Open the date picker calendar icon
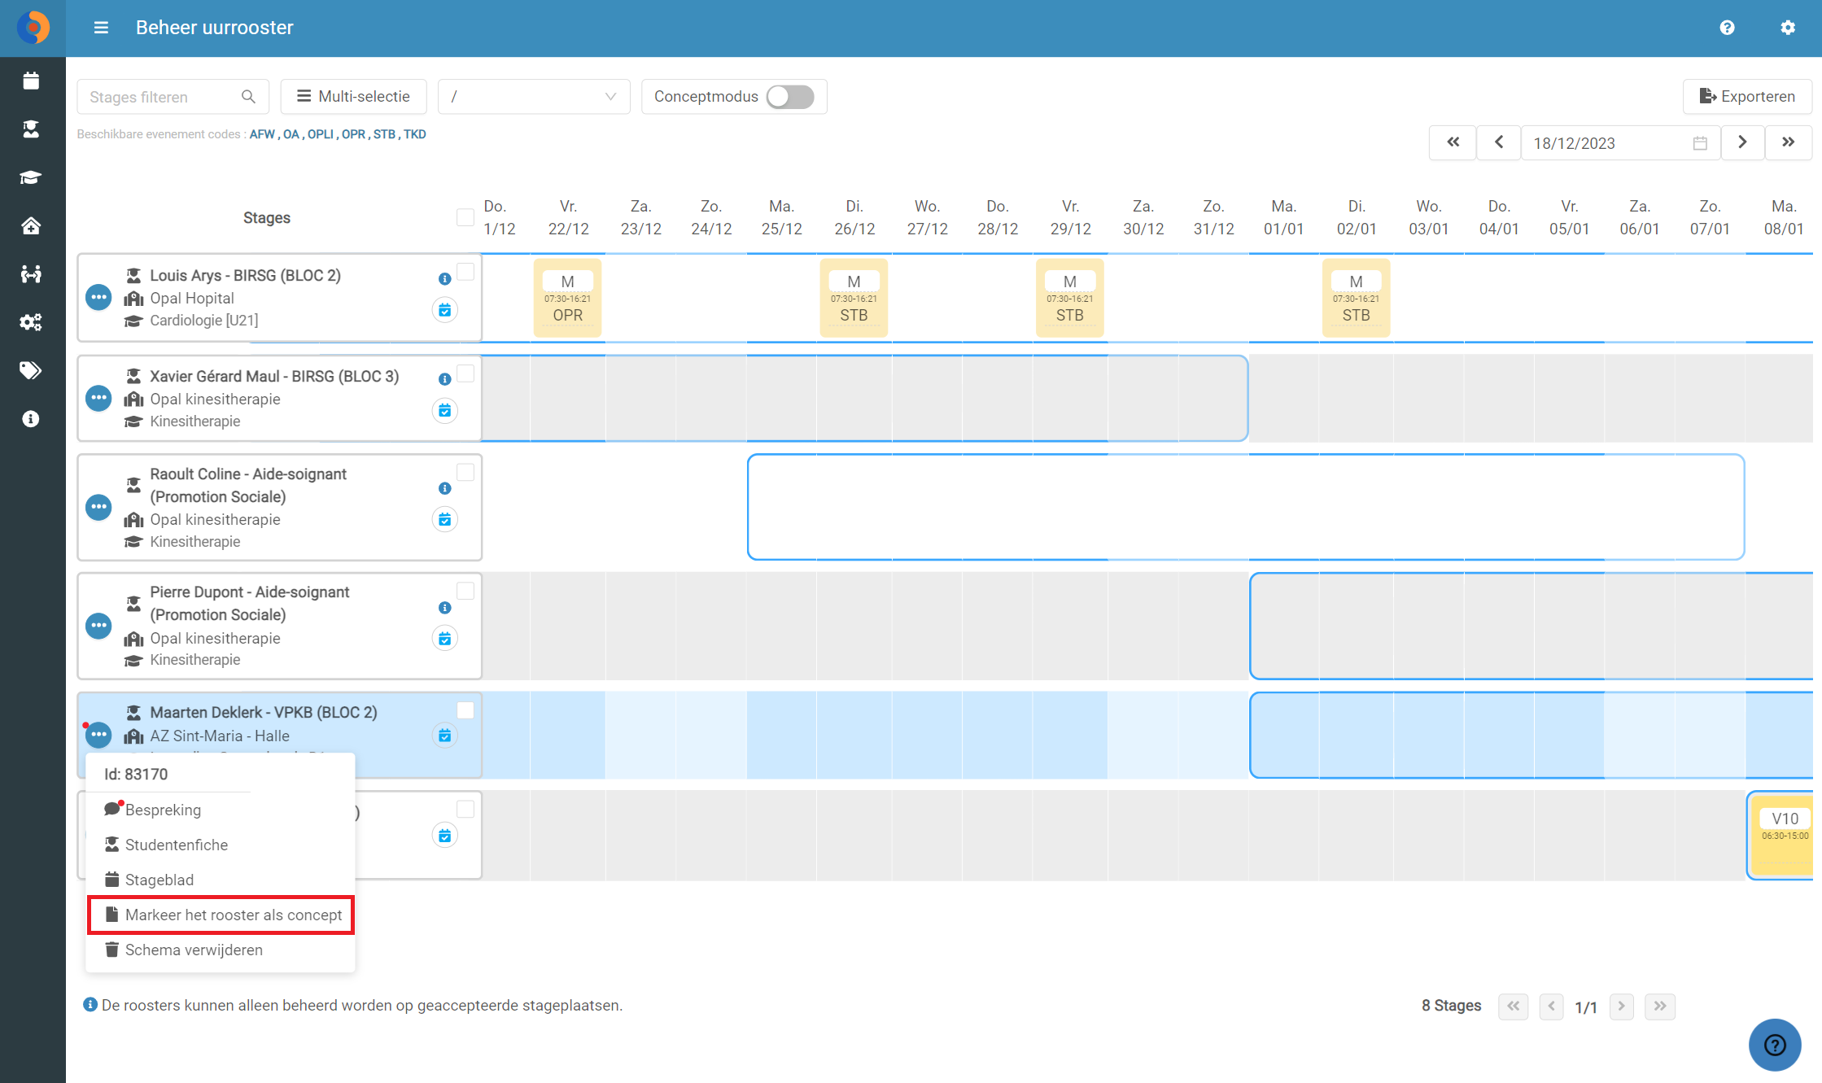Image resolution: width=1822 pixels, height=1083 pixels. coord(1700,143)
